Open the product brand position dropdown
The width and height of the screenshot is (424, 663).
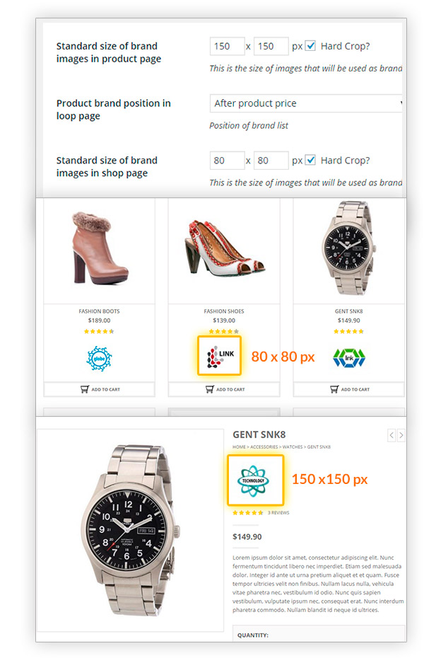click(x=306, y=103)
